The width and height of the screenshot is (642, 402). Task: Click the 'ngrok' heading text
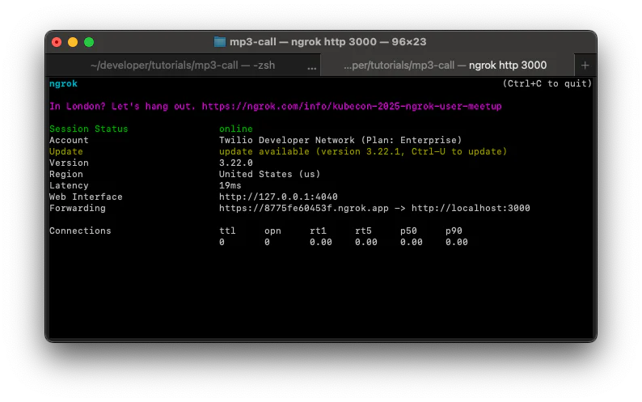point(63,83)
